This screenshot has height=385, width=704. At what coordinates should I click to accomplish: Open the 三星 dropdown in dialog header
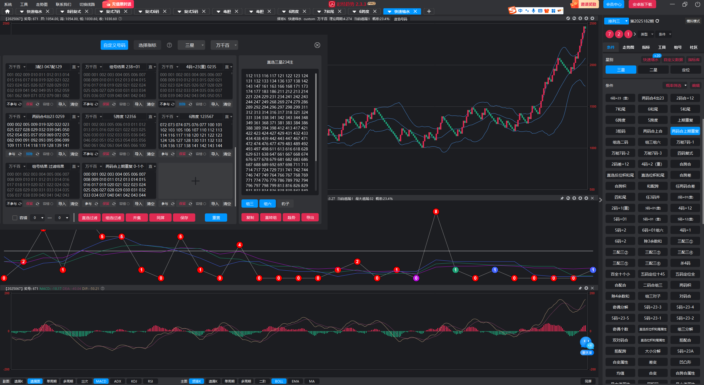point(191,45)
